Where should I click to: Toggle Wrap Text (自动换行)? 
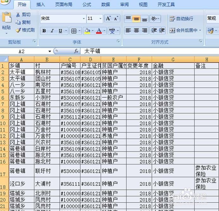pyautogui.click(x=181, y=19)
